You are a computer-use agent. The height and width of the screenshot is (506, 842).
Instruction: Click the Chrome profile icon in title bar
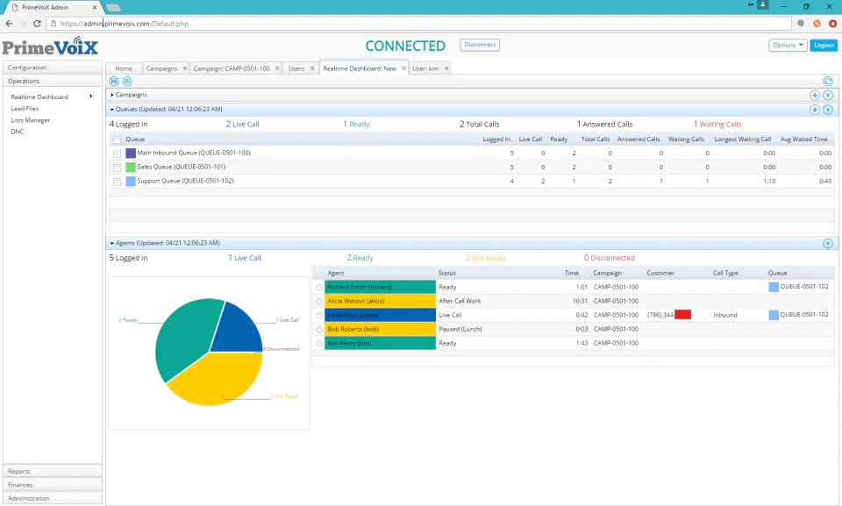762,5
